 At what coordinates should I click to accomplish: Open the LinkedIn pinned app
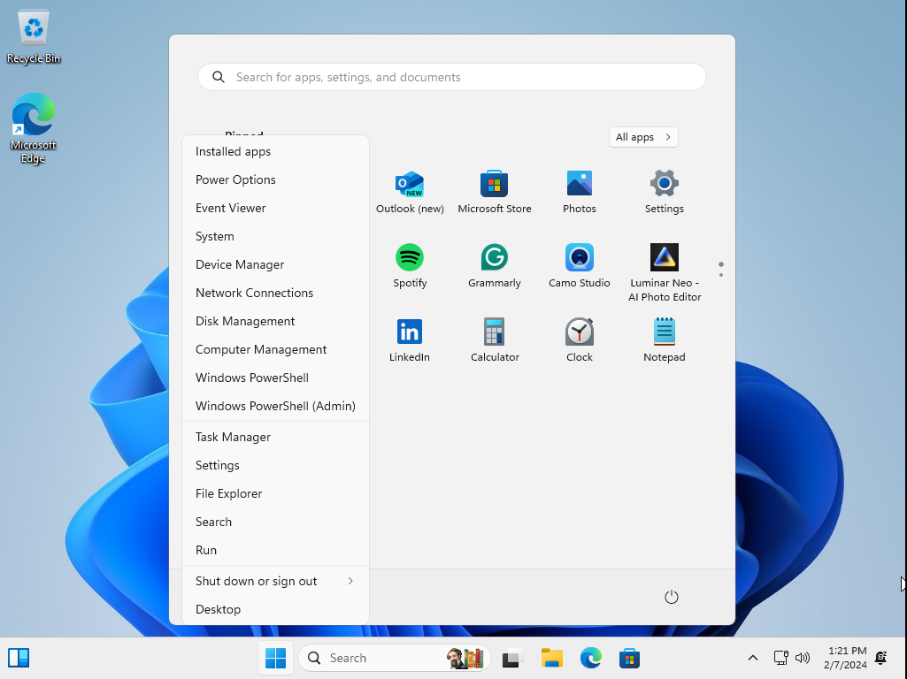[x=410, y=340]
